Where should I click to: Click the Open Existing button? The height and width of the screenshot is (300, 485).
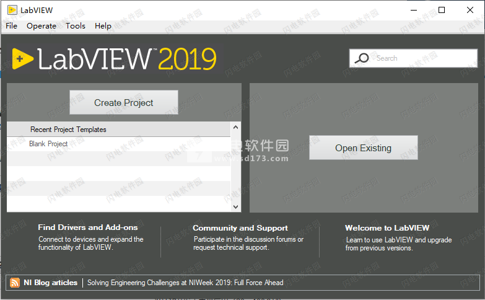click(x=364, y=148)
